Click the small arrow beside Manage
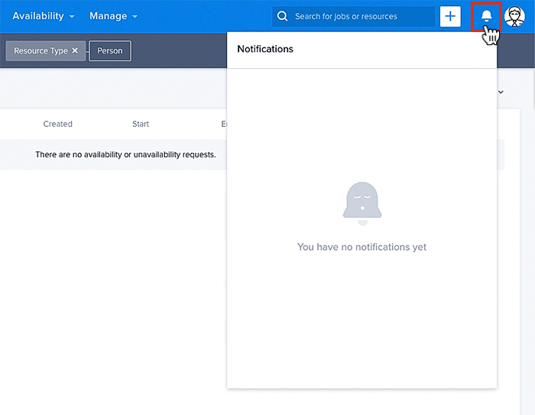 (135, 17)
